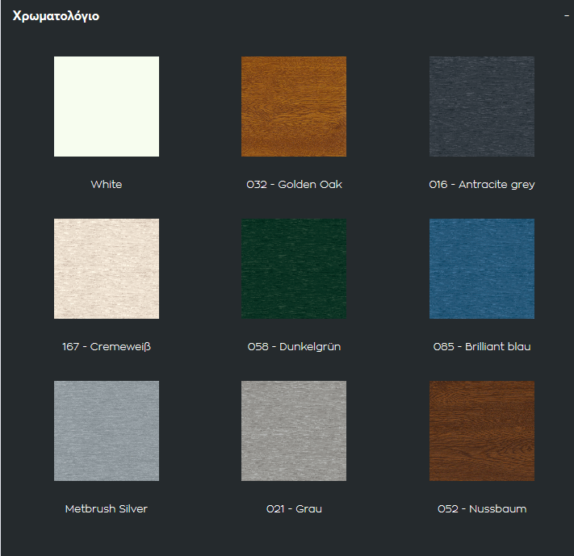The width and height of the screenshot is (574, 556).
Task: Open the "052 - Nussbaum" label
Action: click(482, 509)
